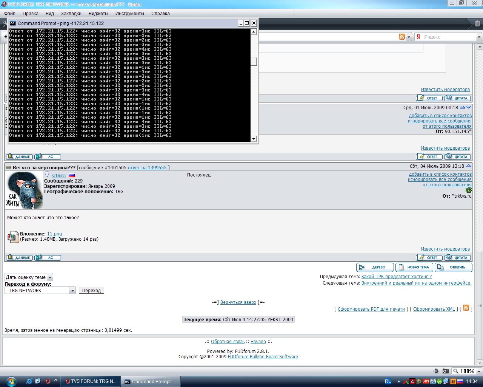The image size is (483, 387).
Task: Open the zoom 100% dropdown arrow
Action: point(479,371)
